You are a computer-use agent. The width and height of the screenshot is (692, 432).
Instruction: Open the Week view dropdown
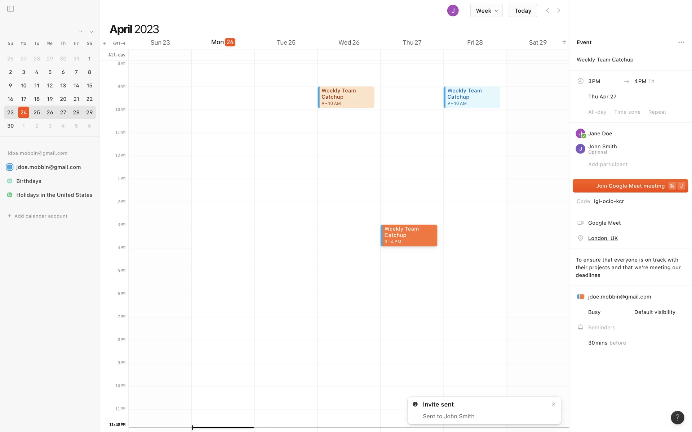pyautogui.click(x=486, y=11)
